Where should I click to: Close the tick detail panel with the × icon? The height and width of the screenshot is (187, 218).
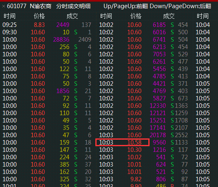[4, 7]
